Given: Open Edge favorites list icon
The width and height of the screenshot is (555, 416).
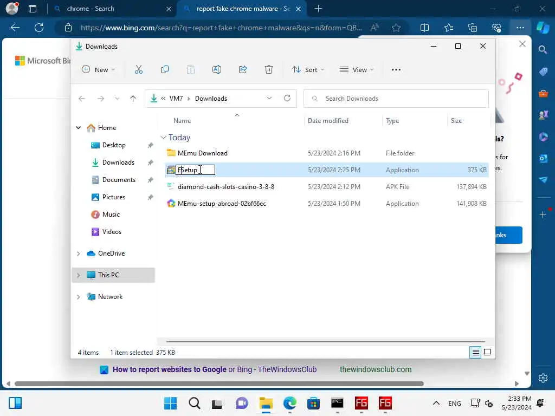Looking at the screenshot, I should (x=448, y=28).
